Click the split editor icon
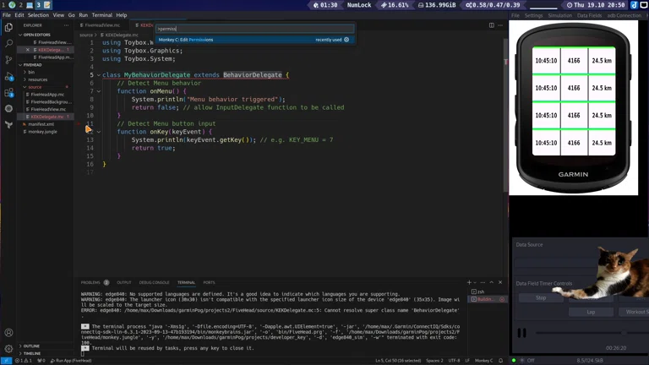The height and width of the screenshot is (365, 649). [x=491, y=25]
